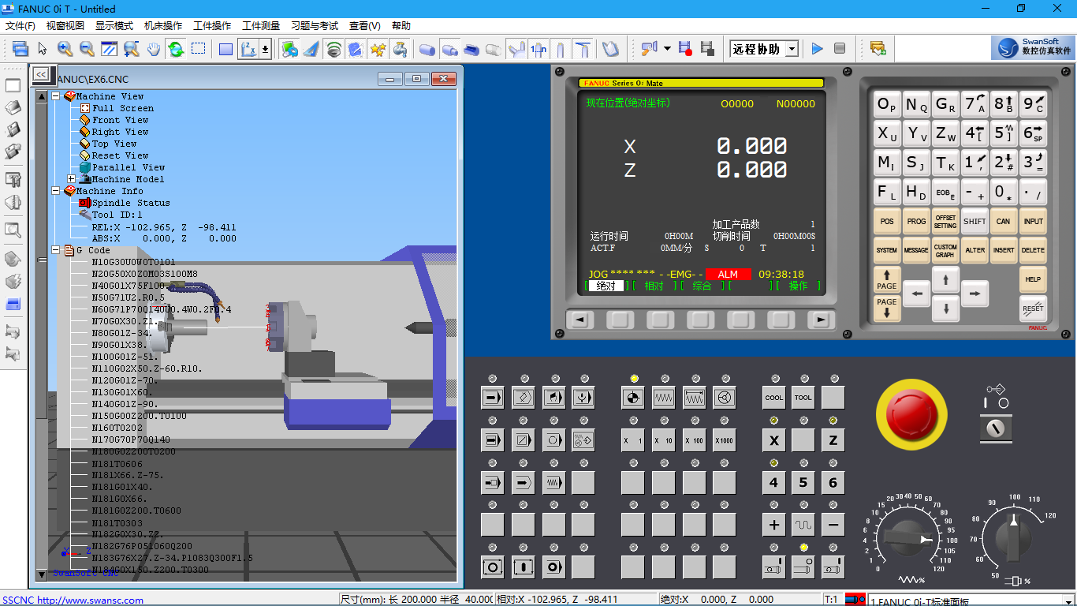Click the OFFSET SETTING key
1077x606 pixels.
945,222
